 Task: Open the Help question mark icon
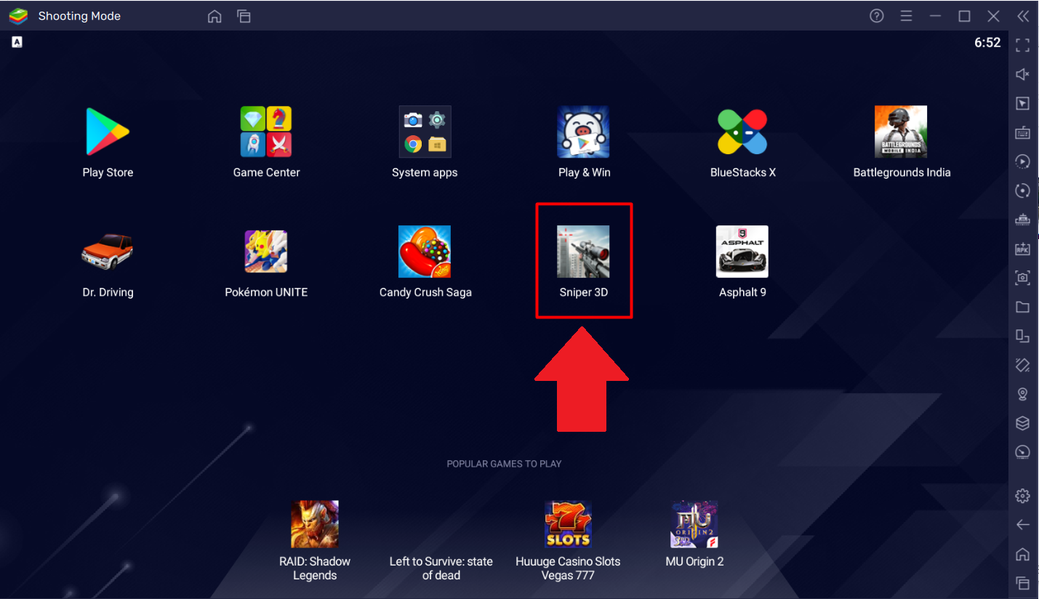click(877, 16)
